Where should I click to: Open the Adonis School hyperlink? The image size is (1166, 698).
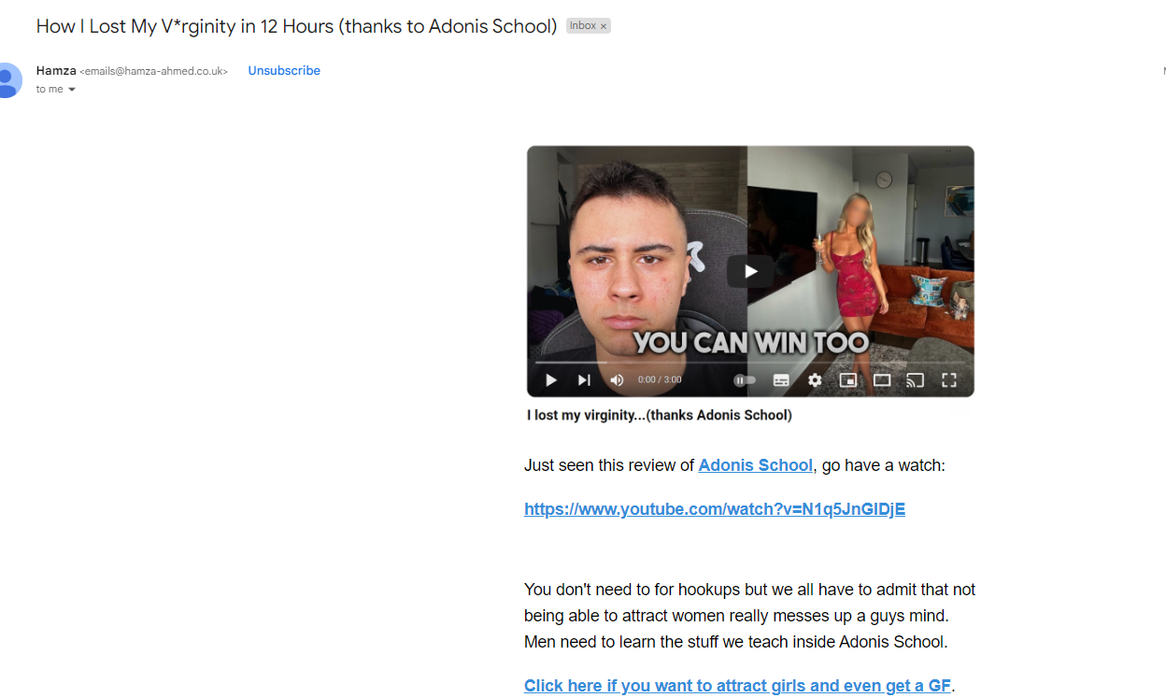756,465
